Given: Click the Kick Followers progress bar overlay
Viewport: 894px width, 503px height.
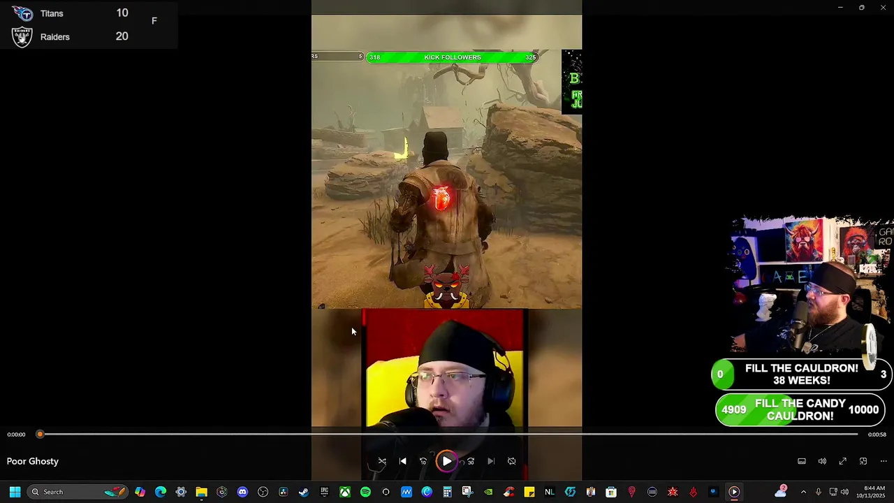Looking at the screenshot, I should coord(453,57).
